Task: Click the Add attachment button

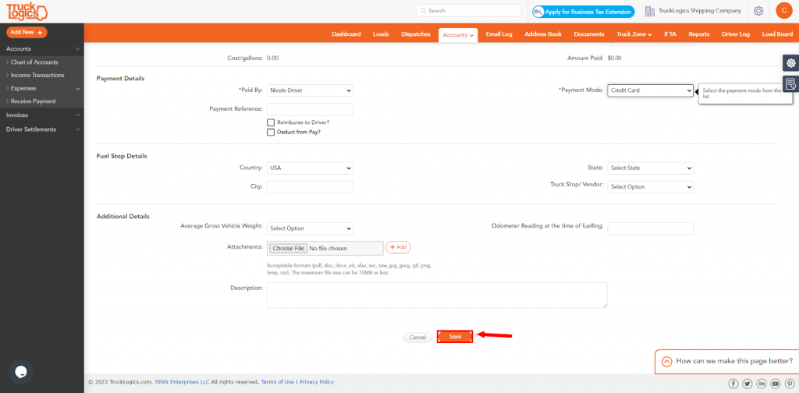Action: click(398, 247)
